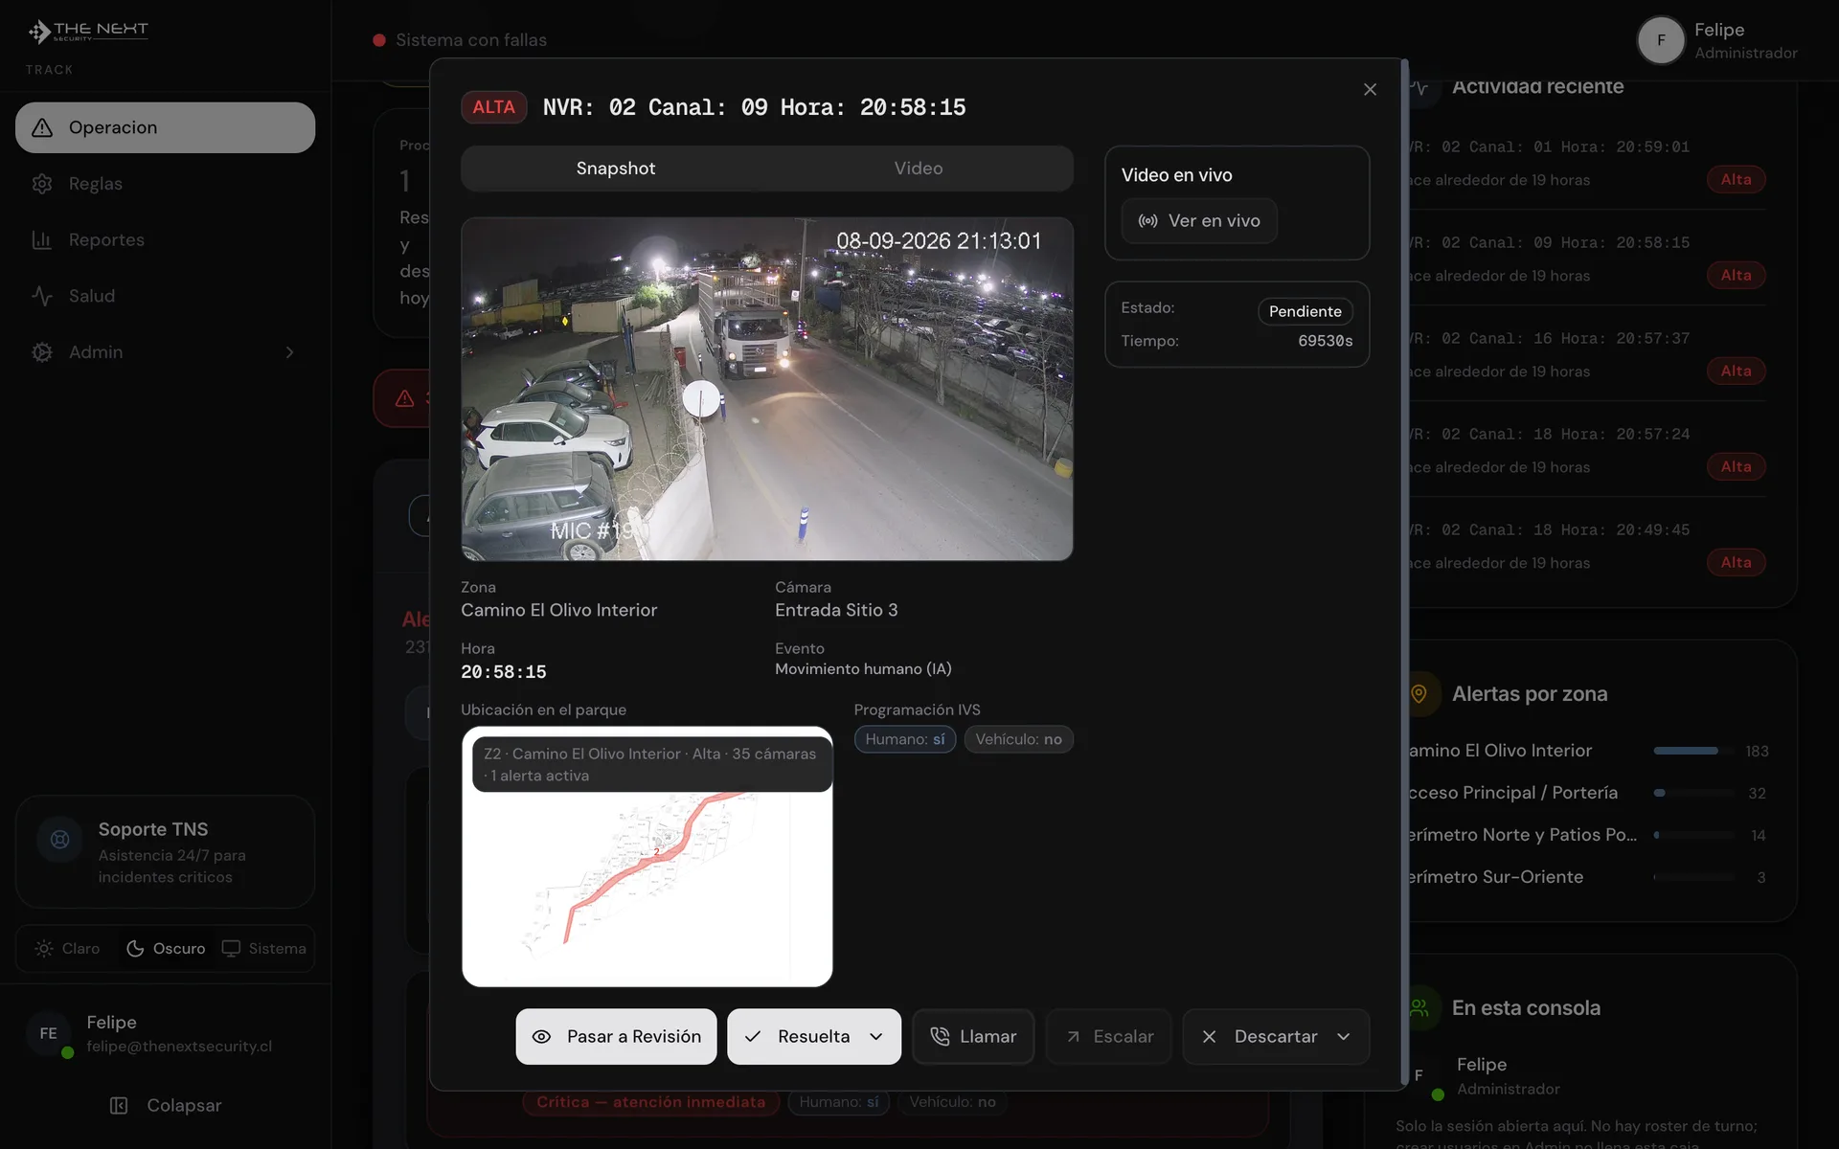Select the Sistema theme option
The width and height of the screenshot is (1839, 1149).
coord(264,949)
